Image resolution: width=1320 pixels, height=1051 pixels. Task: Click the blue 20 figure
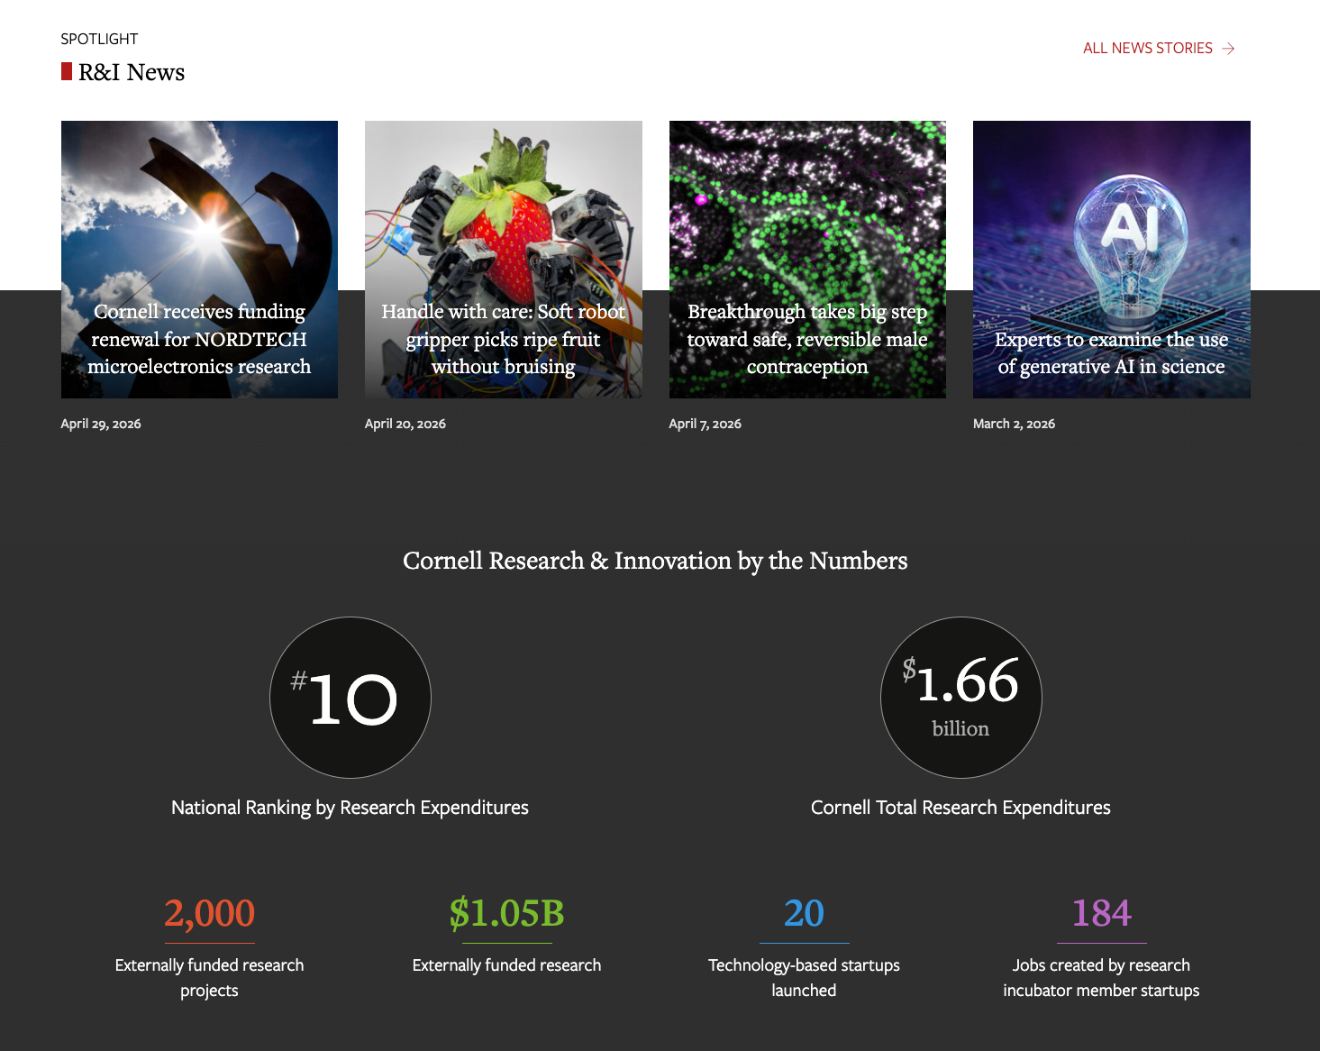pyautogui.click(x=804, y=913)
